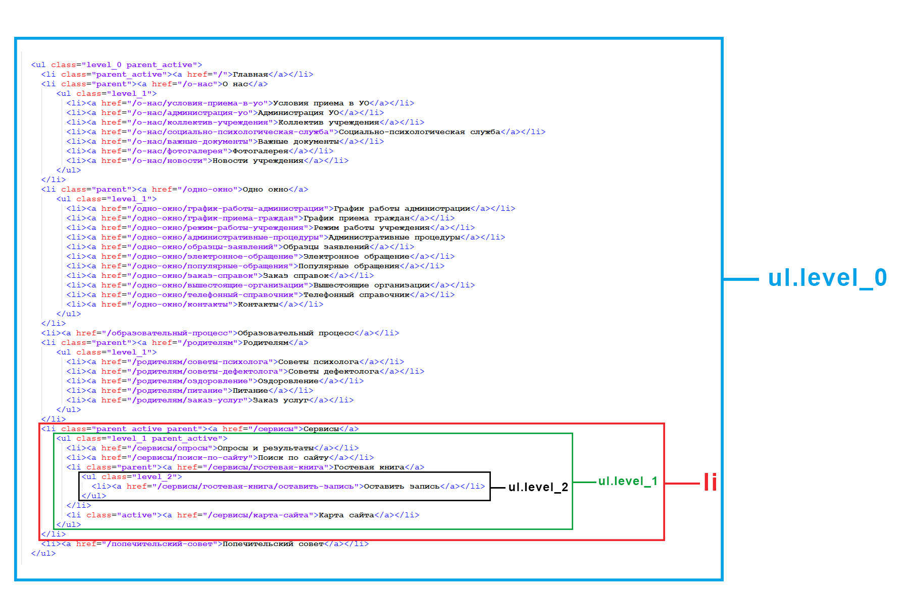The image size is (909, 597).
Task: Click the line with anchor text "Оздоровление"
Action: (215, 381)
